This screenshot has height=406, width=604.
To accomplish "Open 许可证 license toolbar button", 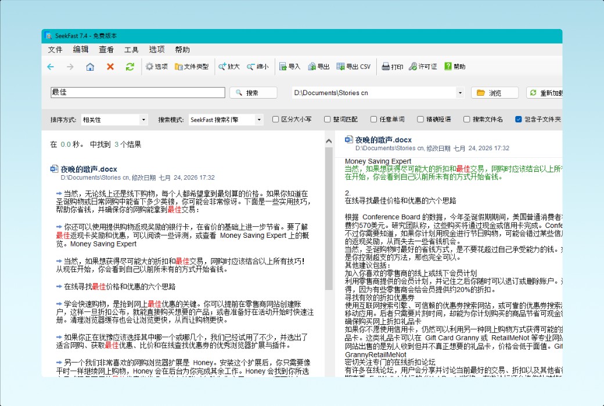I will [423, 67].
